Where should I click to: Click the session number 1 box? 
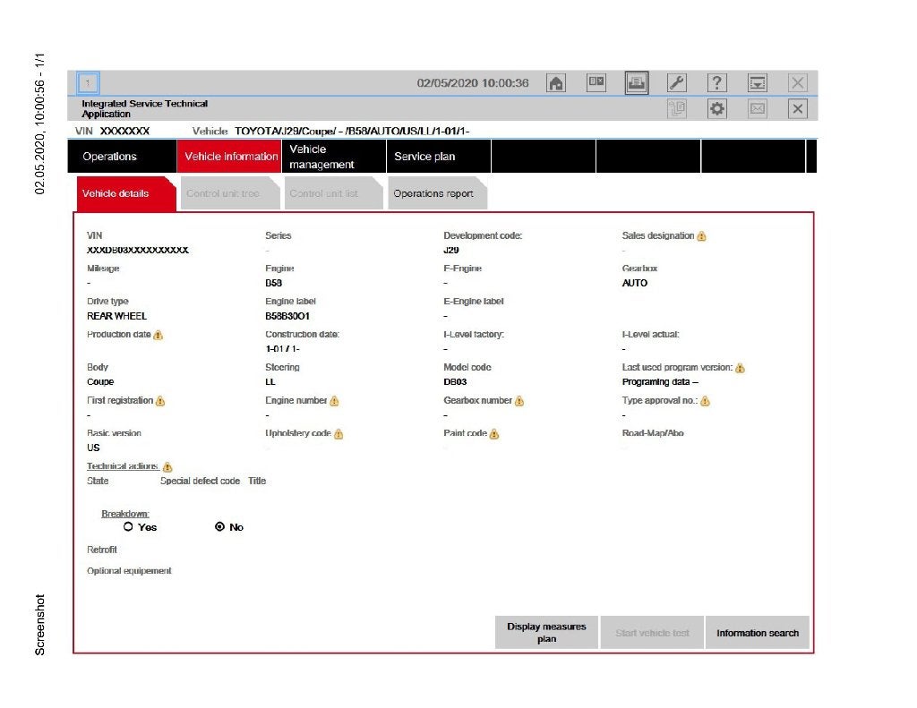point(89,83)
